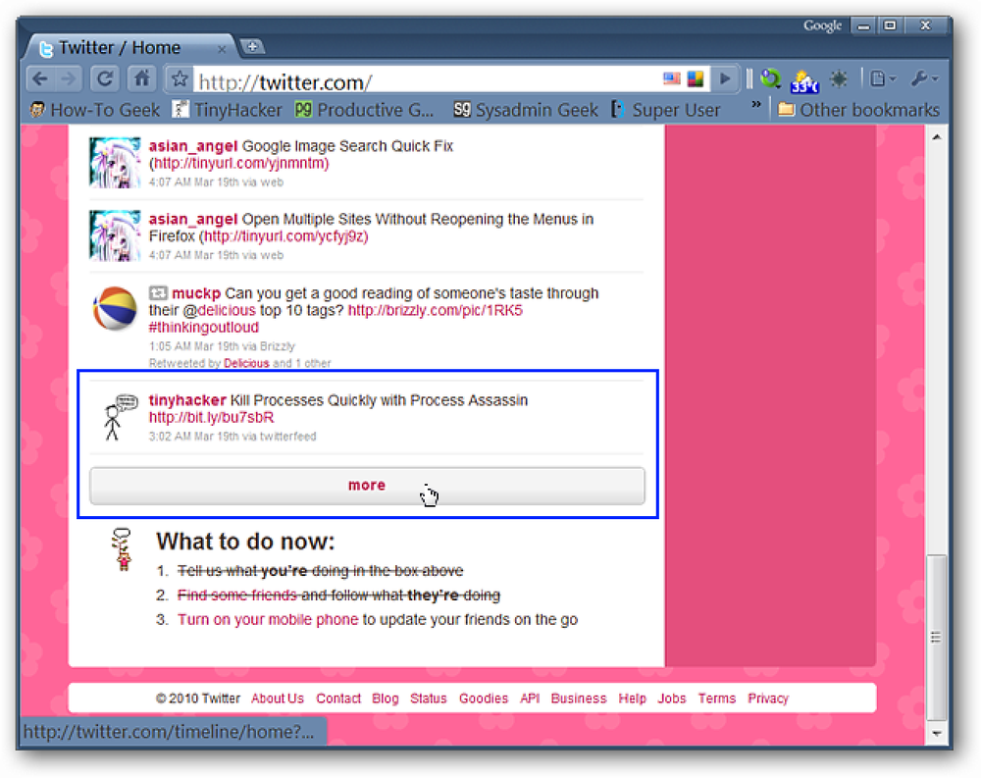Open the Productive G... bookmark

click(365, 110)
